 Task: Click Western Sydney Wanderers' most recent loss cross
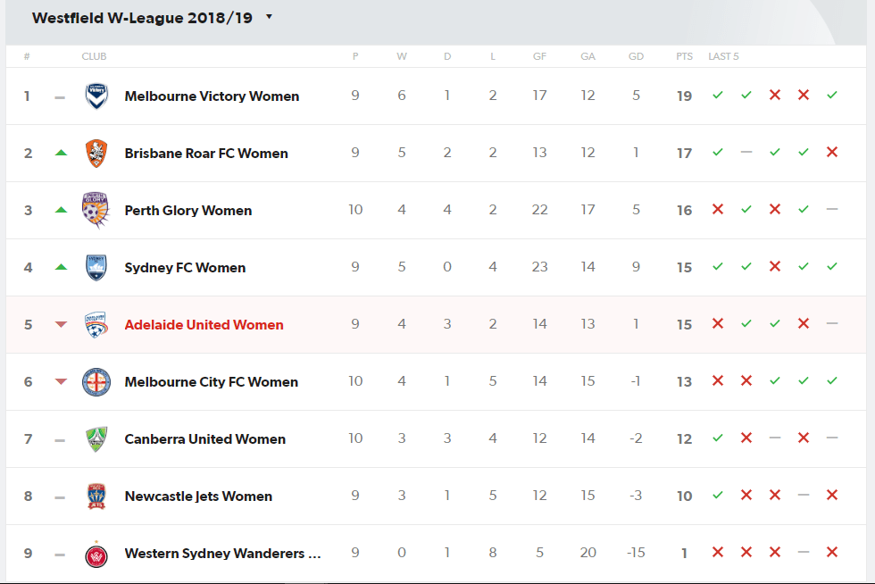pos(832,552)
